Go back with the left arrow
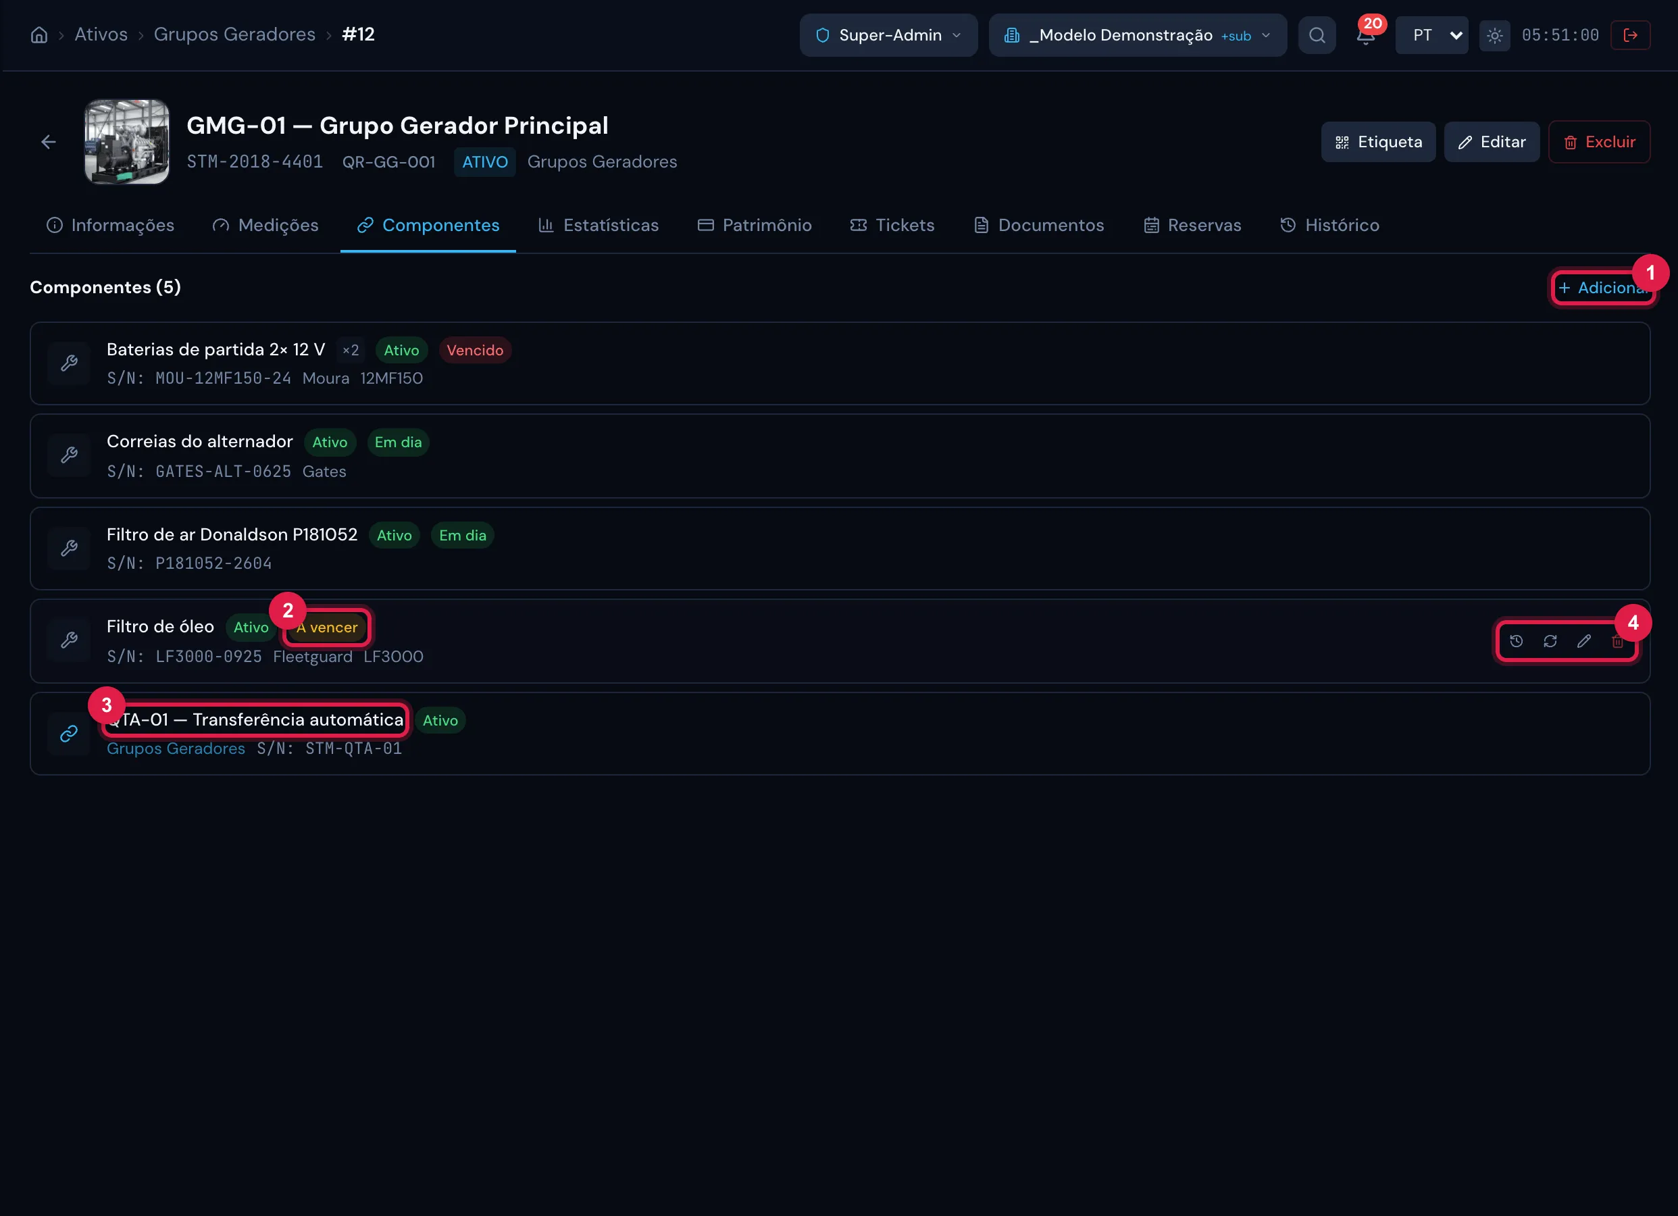Image resolution: width=1678 pixels, height=1216 pixels. pyautogui.click(x=49, y=142)
